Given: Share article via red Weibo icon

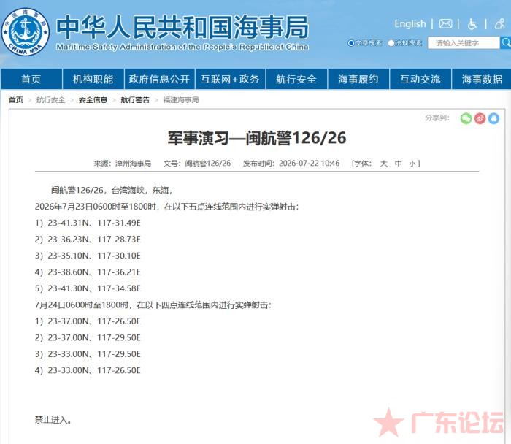Looking at the screenshot, I should click(480, 118).
